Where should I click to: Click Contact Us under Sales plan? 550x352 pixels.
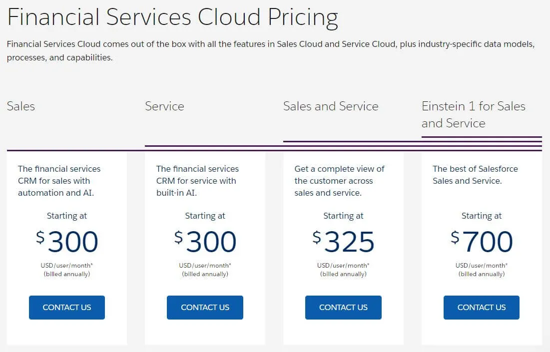(67, 308)
